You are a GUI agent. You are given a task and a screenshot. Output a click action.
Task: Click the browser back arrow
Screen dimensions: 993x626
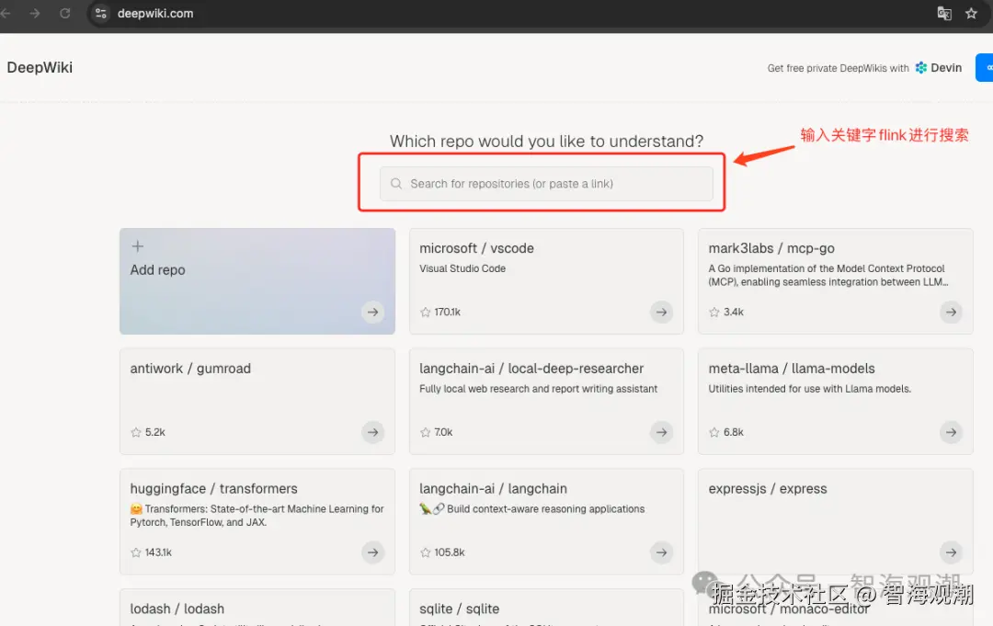click(6, 13)
